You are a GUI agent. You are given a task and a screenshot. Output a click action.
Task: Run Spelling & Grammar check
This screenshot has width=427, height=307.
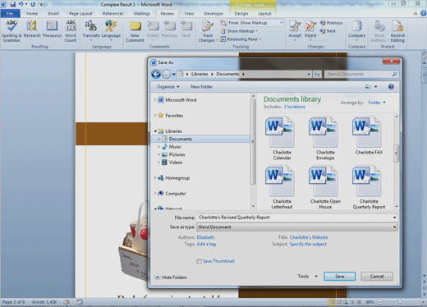(11, 31)
